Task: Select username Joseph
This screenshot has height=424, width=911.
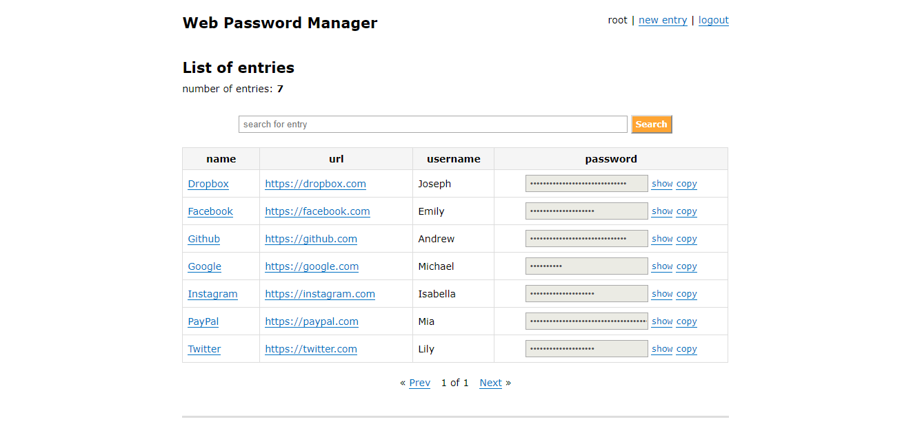Action: pyautogui.click(x=434, y=184)
